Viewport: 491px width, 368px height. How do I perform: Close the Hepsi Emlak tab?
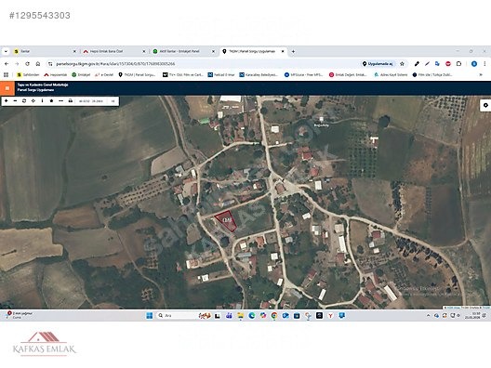144,51
